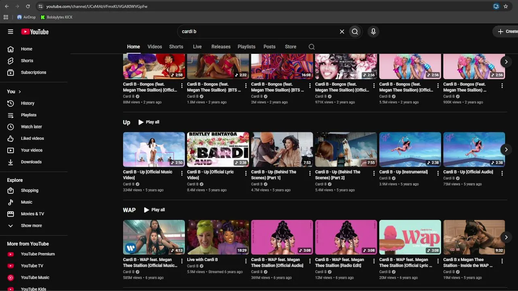Switch to the Releases tab
The width and height of the screenshot is (518, 291).
click(221, 47)
